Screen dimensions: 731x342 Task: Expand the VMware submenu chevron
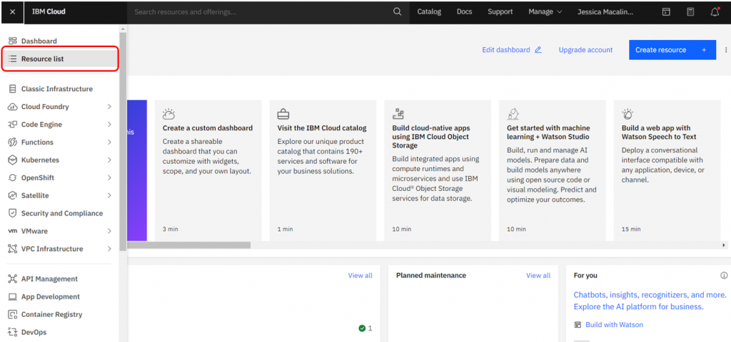(x=109, y=231)
